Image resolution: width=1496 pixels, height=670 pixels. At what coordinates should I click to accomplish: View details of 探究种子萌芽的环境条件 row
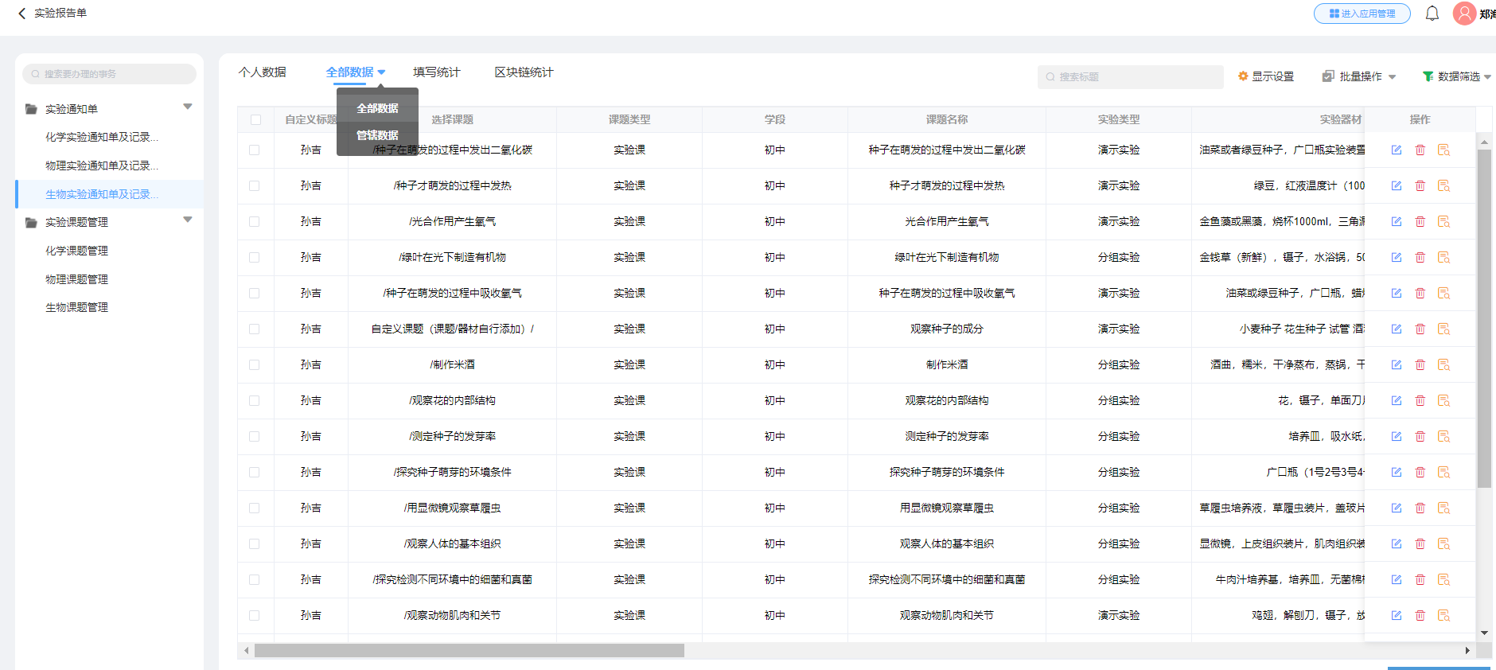pos(1444,472)
